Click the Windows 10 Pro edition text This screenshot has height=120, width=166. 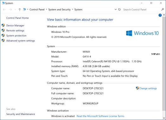[60, 32]
